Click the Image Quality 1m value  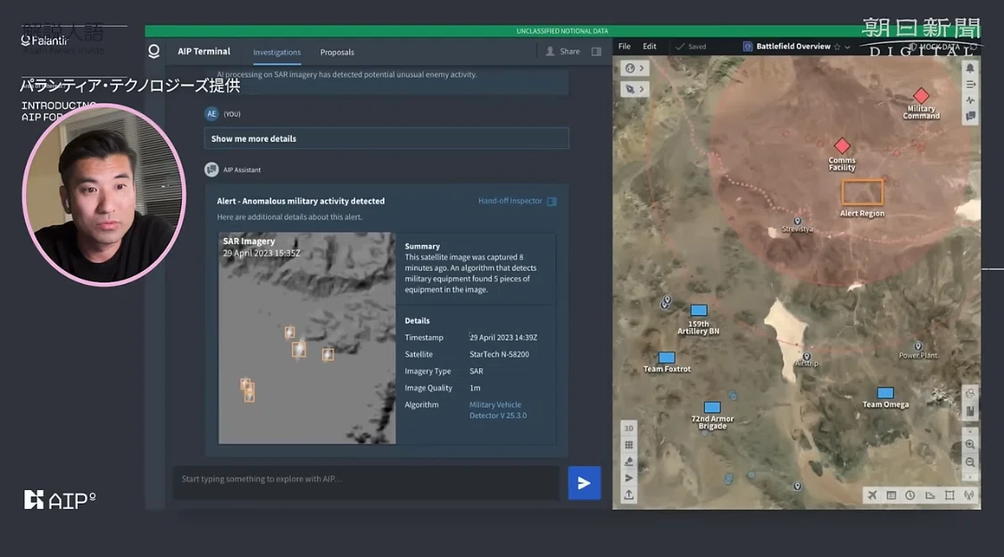click(475, 389)
